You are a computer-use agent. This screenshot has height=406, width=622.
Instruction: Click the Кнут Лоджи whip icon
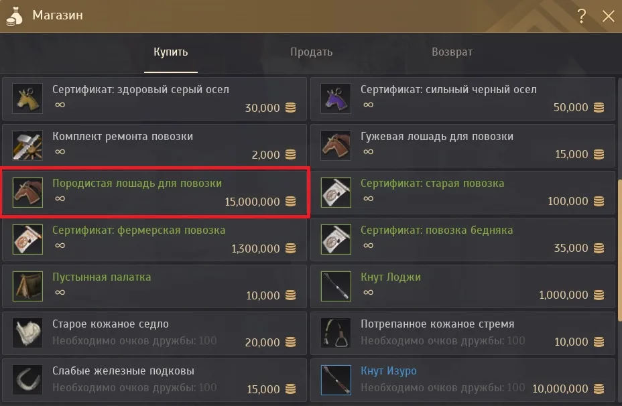coord(336,286)
